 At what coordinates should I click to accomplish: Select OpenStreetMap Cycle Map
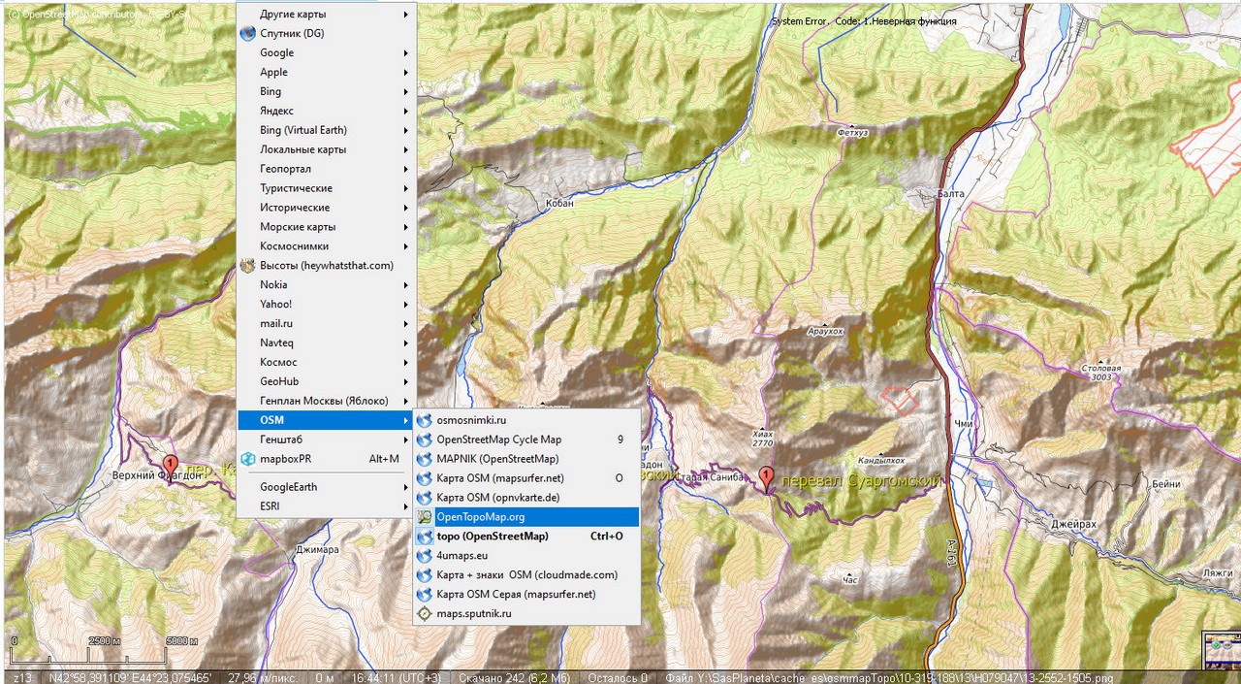[x=498, y=440]
